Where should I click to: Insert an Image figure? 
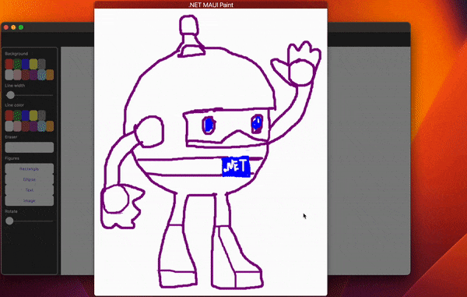point(30,200)
